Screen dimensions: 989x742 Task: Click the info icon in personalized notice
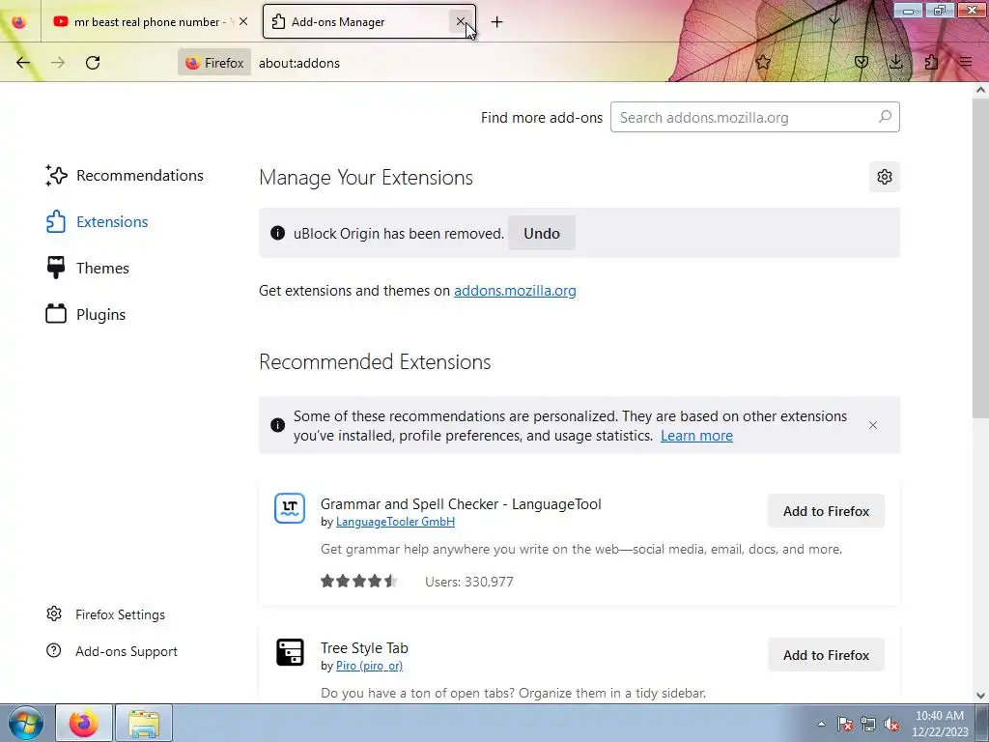tap(277, 425)
